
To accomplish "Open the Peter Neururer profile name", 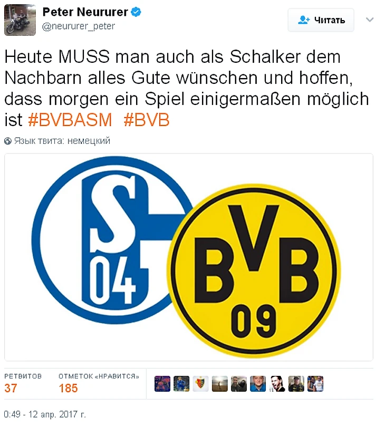I will coord(85,12).
